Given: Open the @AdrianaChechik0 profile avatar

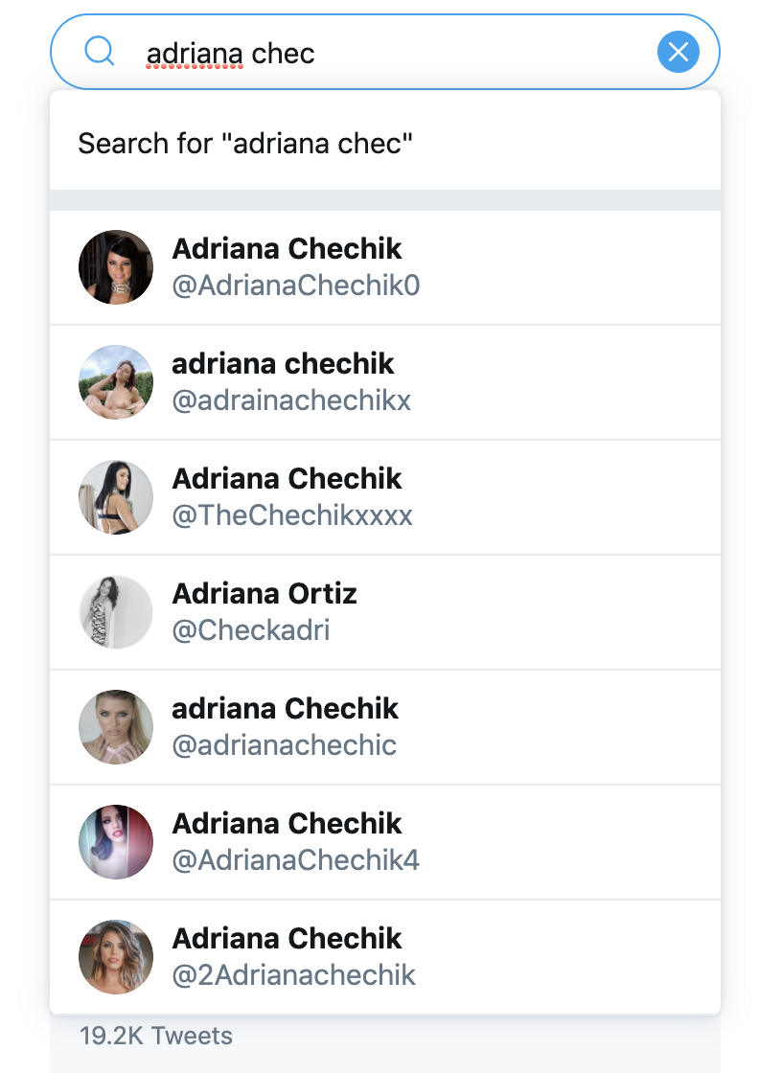Looking at the screenshot, I should coord(116,267).
